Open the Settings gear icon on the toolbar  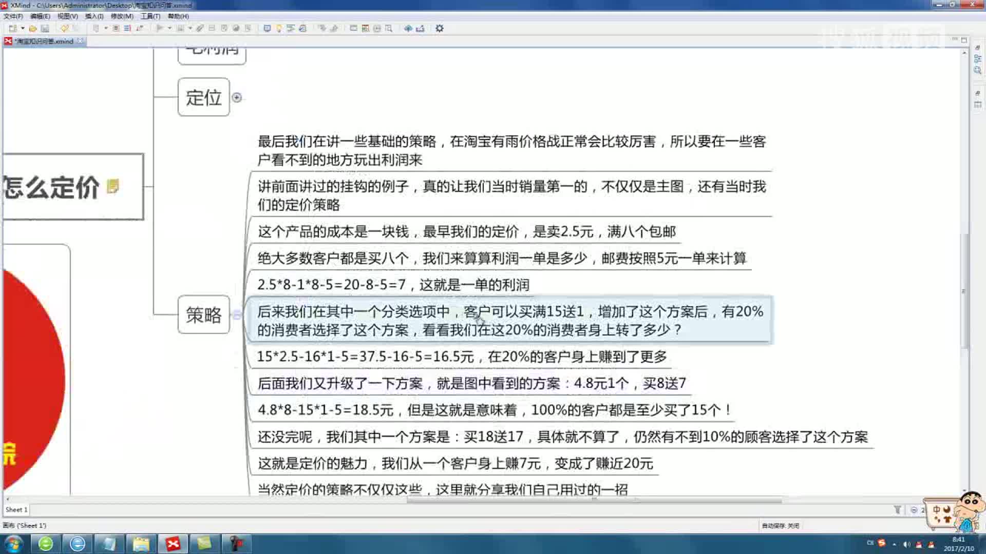[440, 28]
